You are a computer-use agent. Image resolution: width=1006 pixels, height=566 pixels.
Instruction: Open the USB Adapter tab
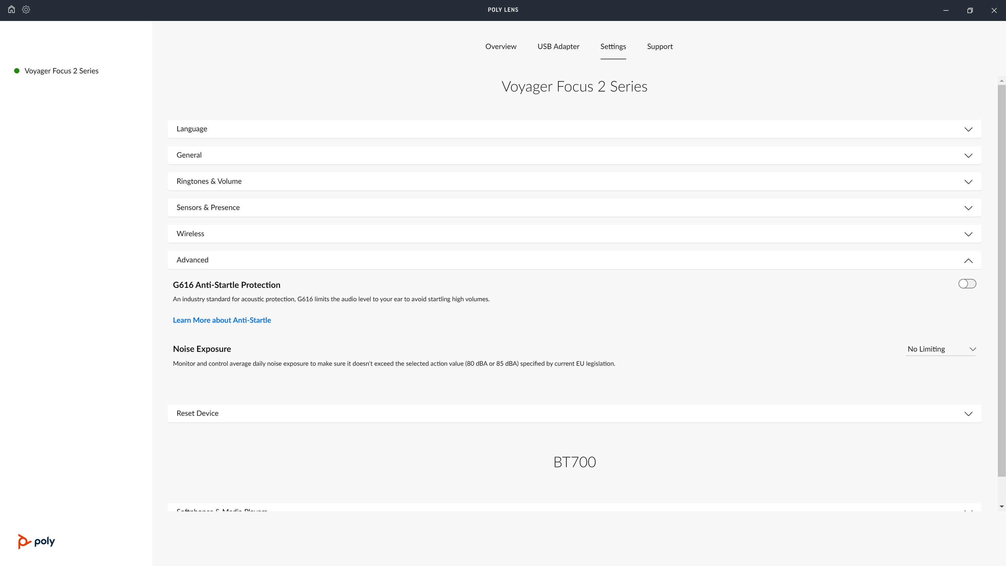[x=558, y=47]
